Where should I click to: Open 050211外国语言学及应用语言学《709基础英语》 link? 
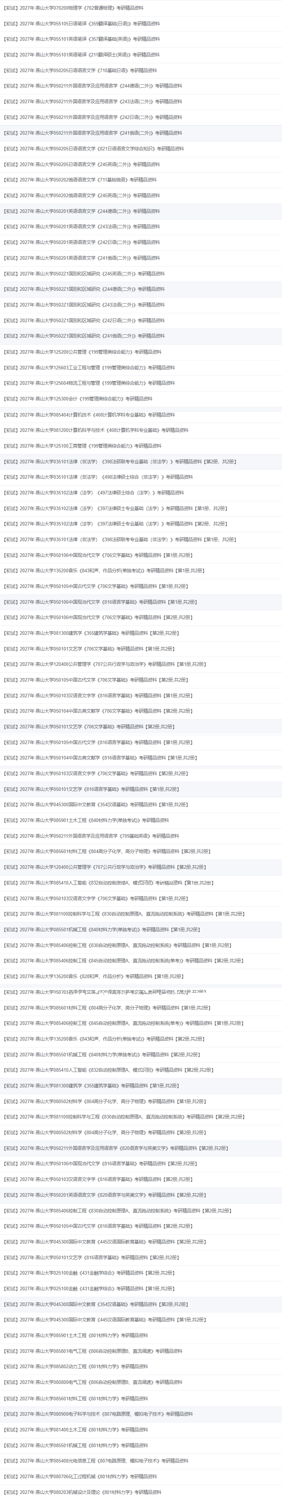(92, 836)
